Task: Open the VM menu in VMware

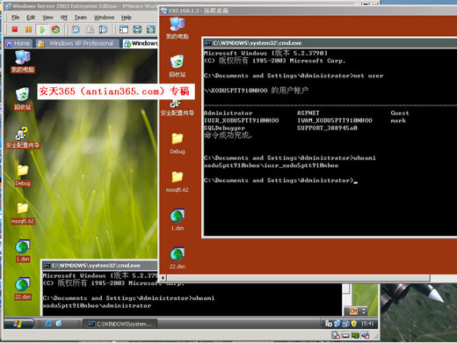Action: tap(64, 18)
